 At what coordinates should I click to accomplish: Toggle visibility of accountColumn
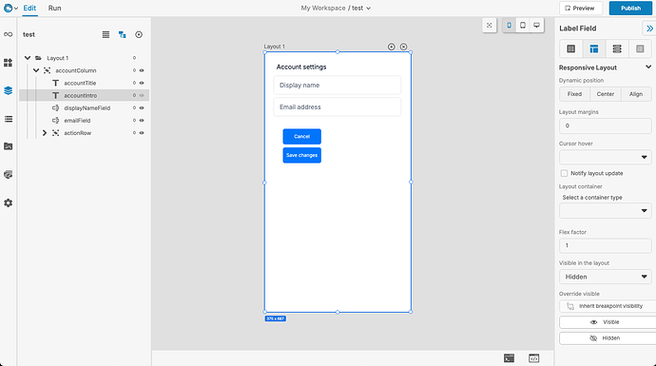tap(142, 70)
